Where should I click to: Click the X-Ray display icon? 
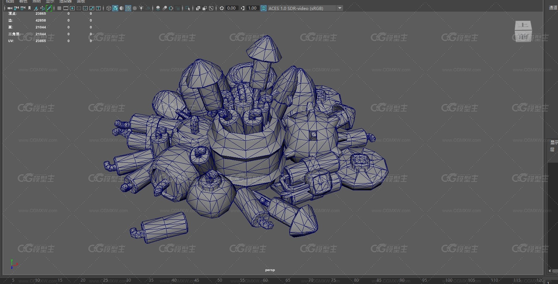(x=198, y=8)
